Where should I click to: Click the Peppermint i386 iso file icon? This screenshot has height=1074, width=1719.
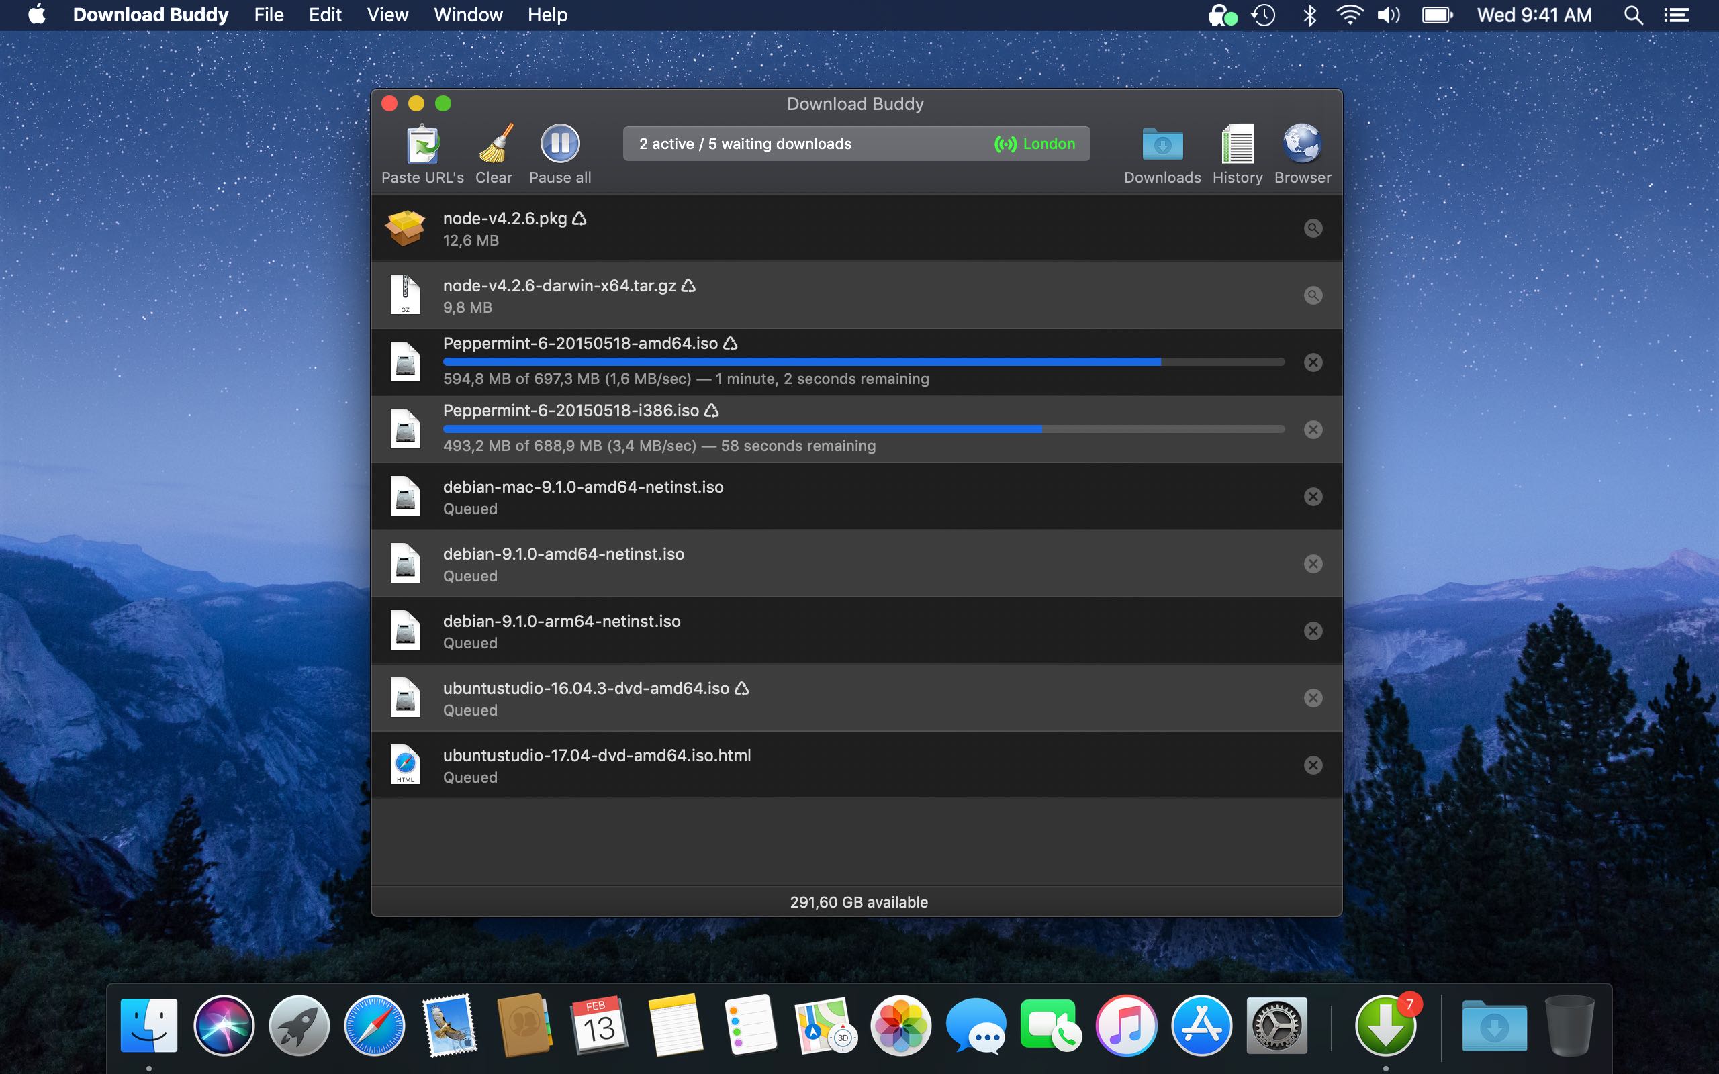[x=406, y=429]
